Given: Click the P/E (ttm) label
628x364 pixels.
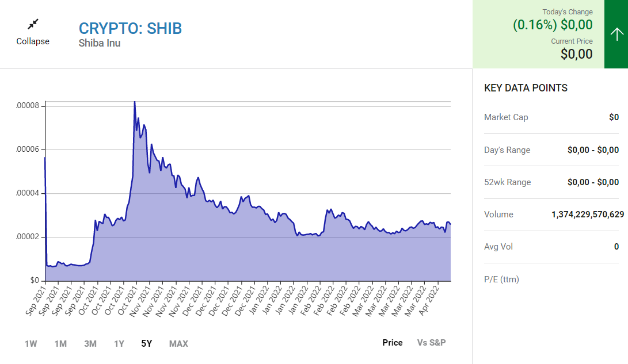Looking at the screenshot, I should click(x=501, y=279).
